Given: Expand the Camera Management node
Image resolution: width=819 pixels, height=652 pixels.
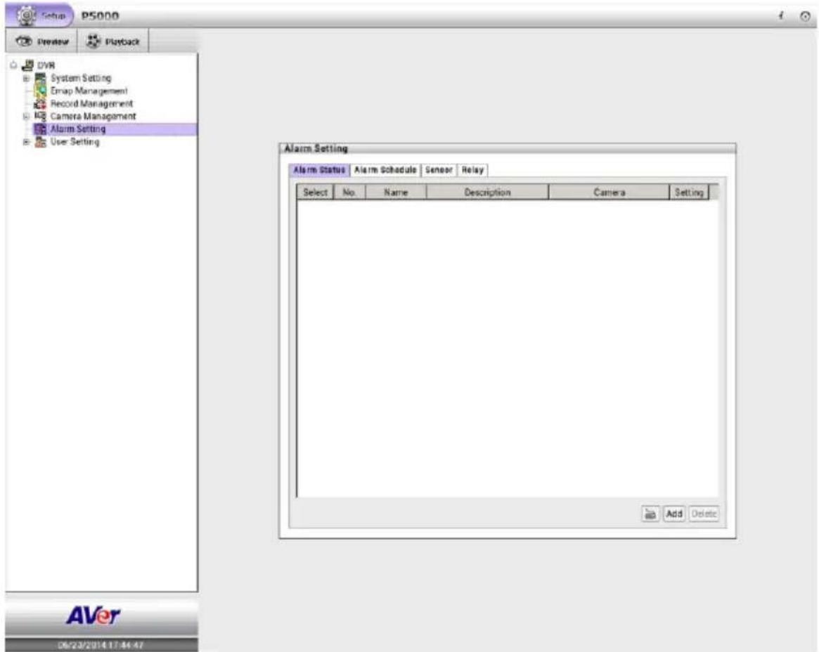Looking at the screenshot, I should (x=25, y=117).
